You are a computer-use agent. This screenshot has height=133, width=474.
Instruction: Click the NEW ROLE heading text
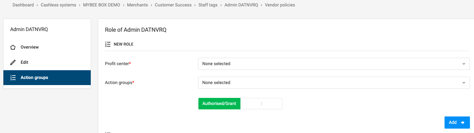[x=124, y=44]
